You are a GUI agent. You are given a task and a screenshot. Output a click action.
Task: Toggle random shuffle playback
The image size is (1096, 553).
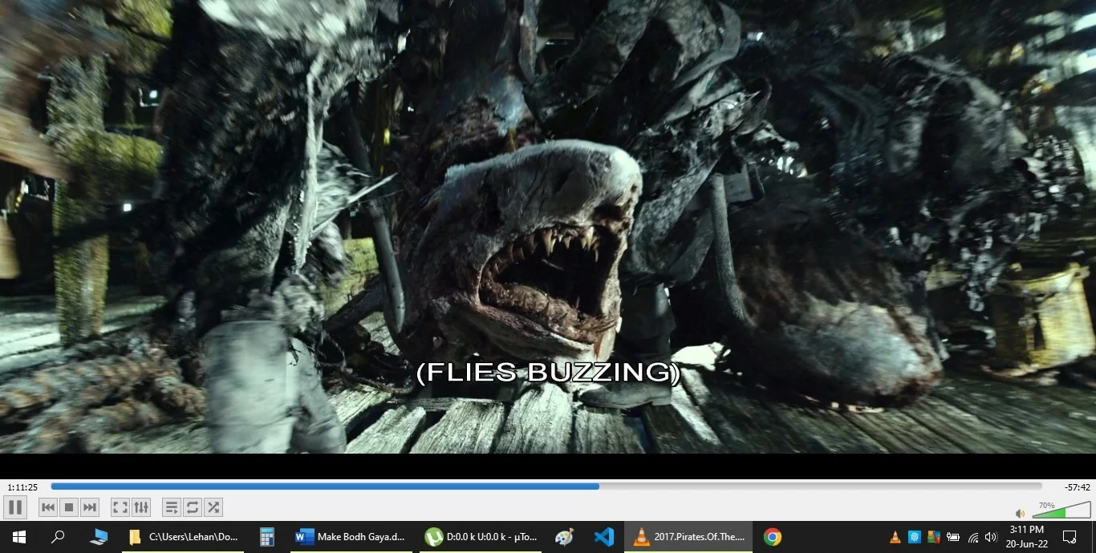click(x=213, y=507)
